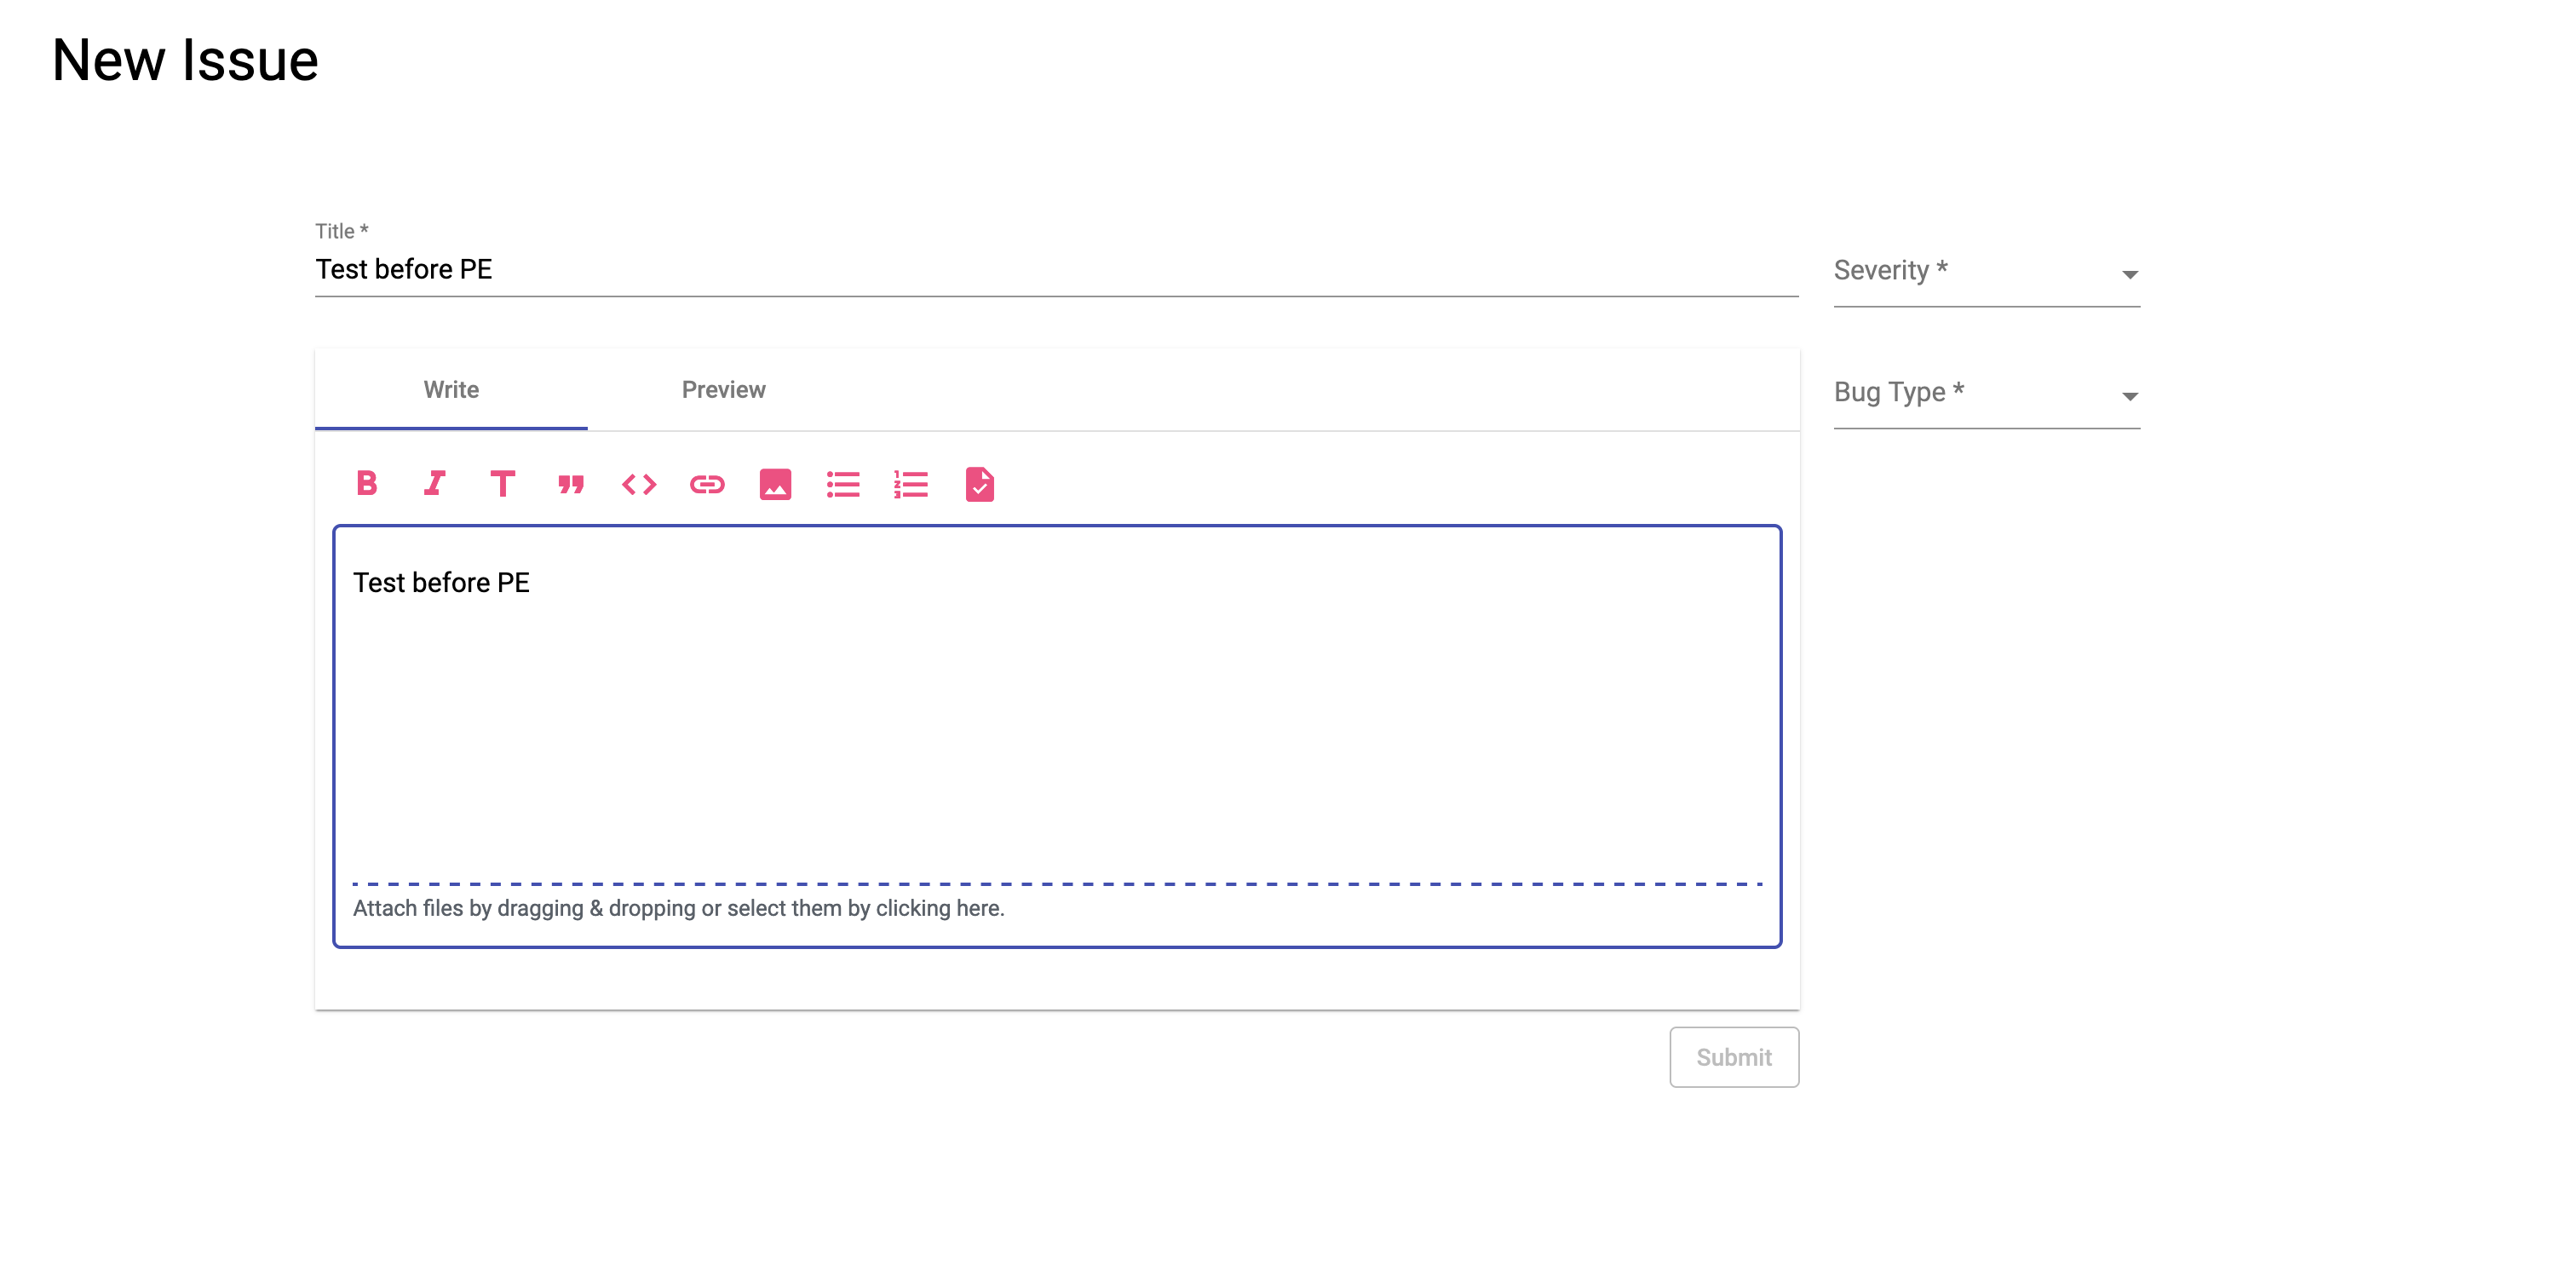Insert heading with the T icon
Viewport: 2576px width, 1283px height.
502,484
